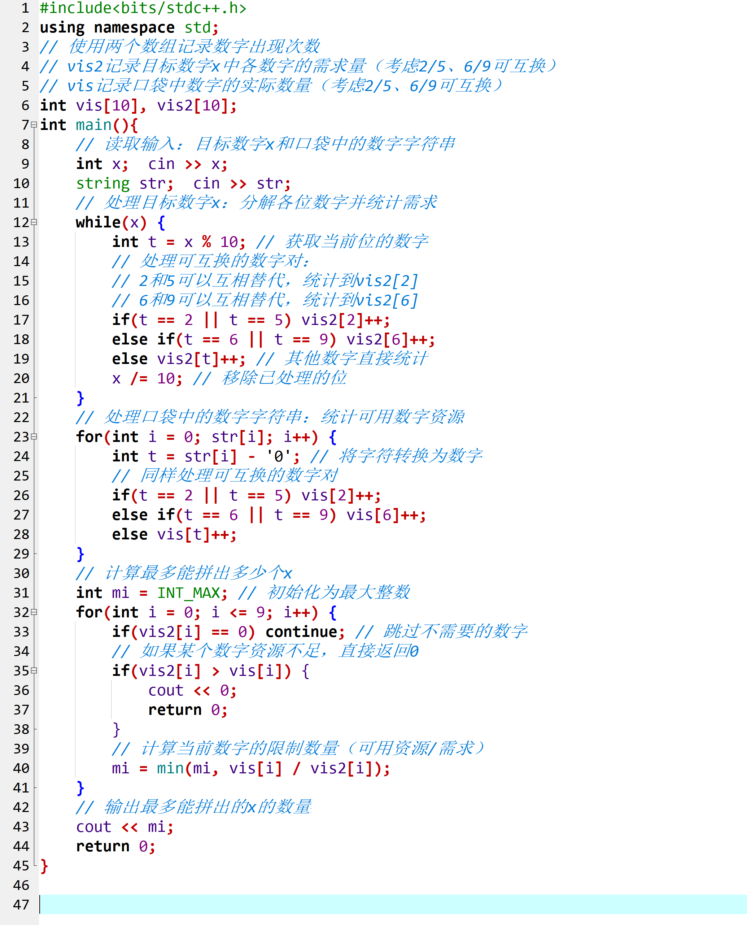This screenshot has width=747, height=925.
Task: Click 'vis2[2]++;' on line 17
Action: point(345,320)
